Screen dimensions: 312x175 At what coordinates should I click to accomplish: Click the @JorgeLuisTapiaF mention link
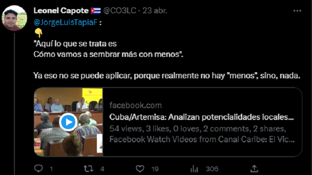(66, 22)
